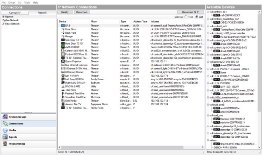262x155 pixels.
Task: Click the Epson Projector device icon
Action: pyautogui.click(x=63, y=61)
